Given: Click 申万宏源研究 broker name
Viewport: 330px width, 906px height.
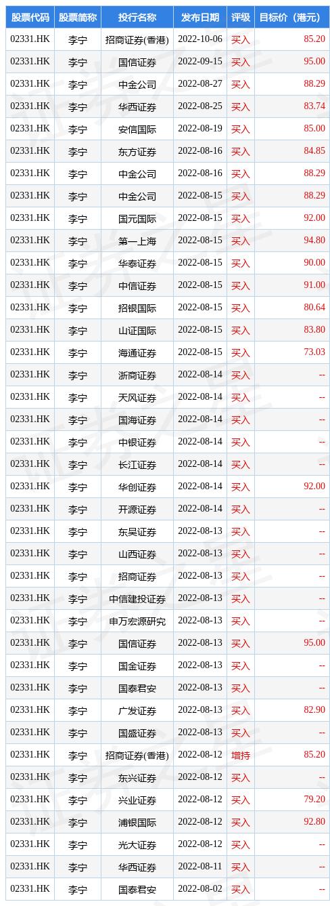Looking at the screenshot, I should pyautogui.click(x=137, y=621).
